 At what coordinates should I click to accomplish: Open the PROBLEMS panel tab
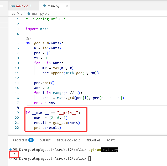20,140
